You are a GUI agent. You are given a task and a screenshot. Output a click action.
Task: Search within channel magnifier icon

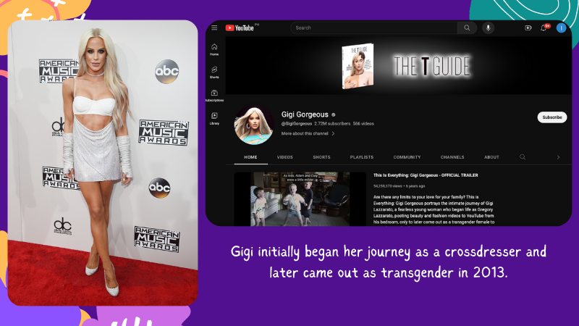pyautogui.click(x=523, y=157)
